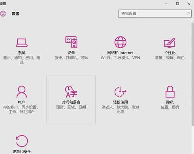
Task: Open the 个性化 paintbrush monitor icon
Action: [x=170, y=43]
